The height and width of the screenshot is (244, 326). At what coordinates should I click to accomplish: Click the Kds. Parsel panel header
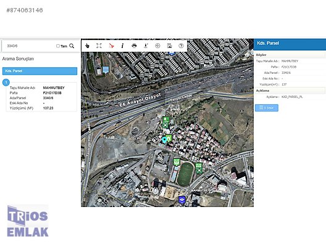tap(290, 44)
